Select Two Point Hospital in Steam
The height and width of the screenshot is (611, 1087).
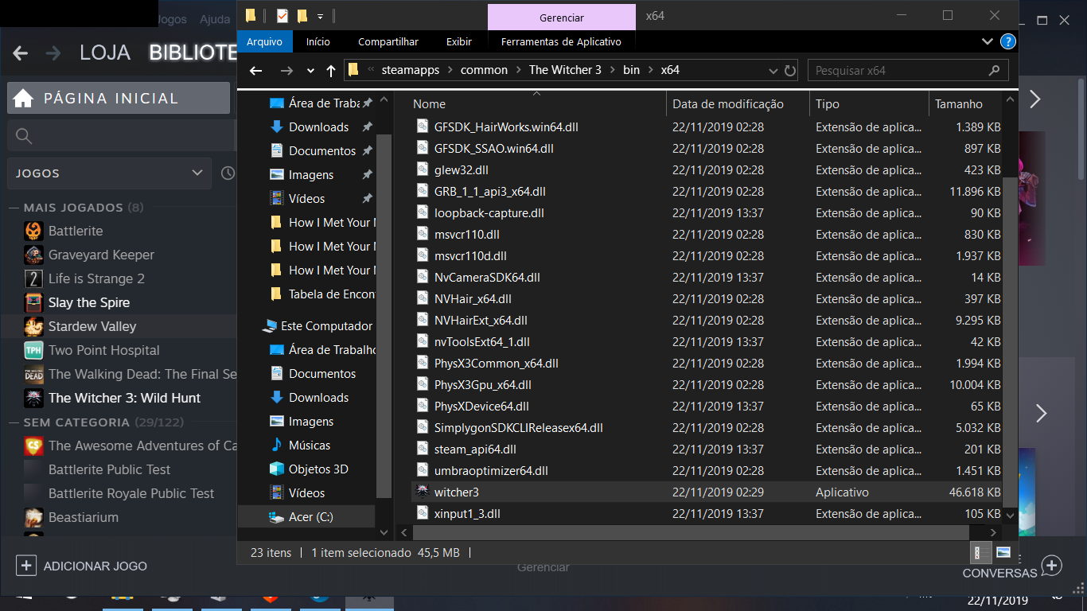(103, 350)
